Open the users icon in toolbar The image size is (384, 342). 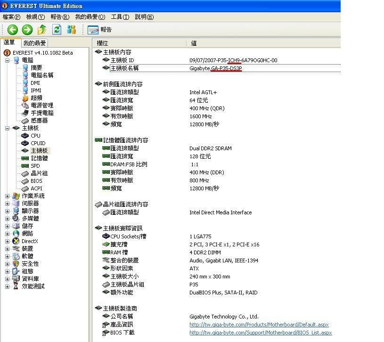coord(72,30)
